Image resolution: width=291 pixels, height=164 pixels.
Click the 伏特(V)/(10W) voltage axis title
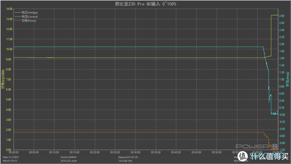(3, 79)
